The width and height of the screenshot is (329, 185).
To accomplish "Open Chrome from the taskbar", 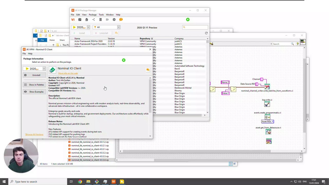I will coord(80,182).
